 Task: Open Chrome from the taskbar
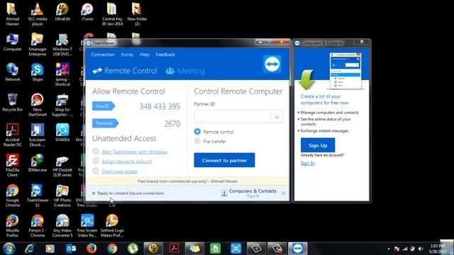(112, 249)
